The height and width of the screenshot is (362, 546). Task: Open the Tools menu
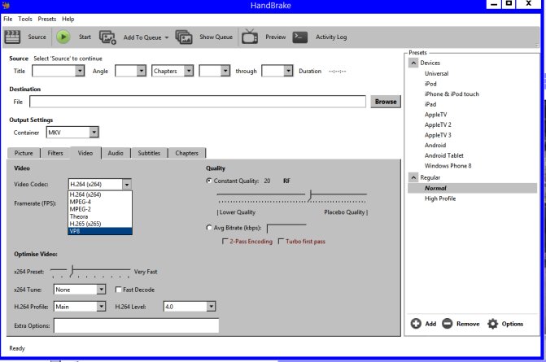[x=25, y=20]
